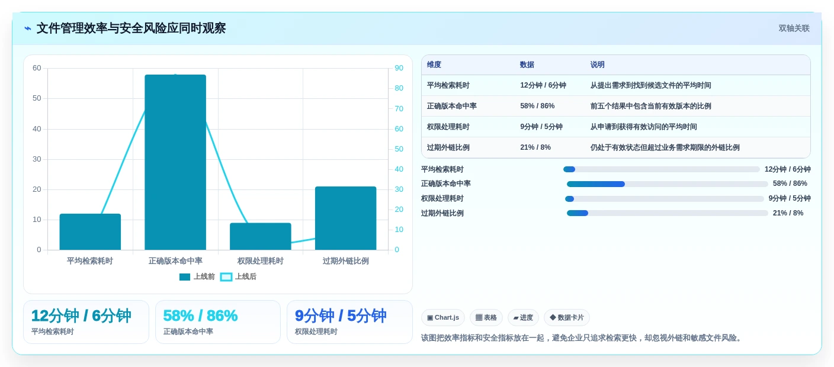This screenshot has width=834, height=367.
Task: Click the 双轴关联 label in header
Action: [x=794, y=28]
